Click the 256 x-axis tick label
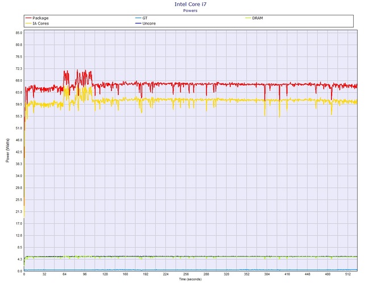 coord(186,274)
